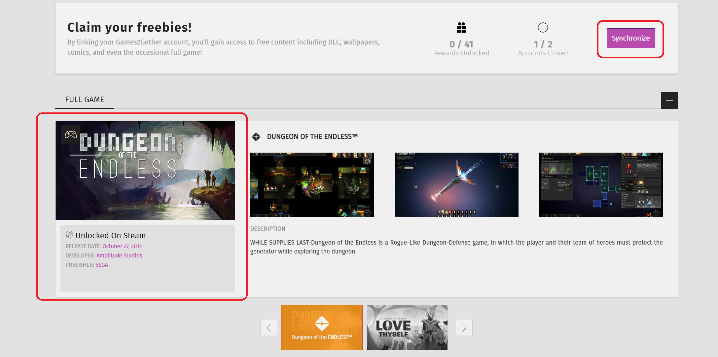
Task: Select the FULL GAME tab
Action: click(85, 100)
